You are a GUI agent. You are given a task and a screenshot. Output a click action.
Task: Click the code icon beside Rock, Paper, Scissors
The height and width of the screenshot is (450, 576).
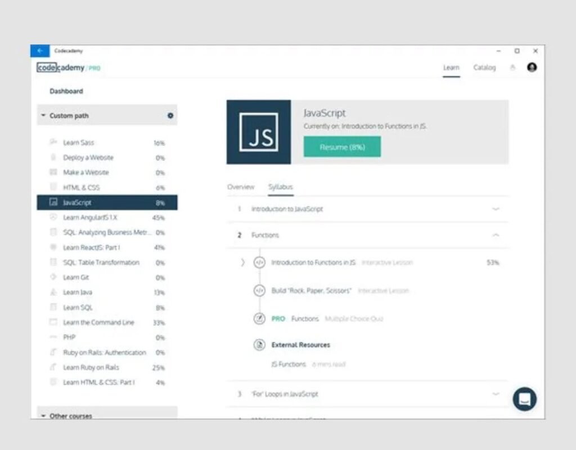[259, 291]
